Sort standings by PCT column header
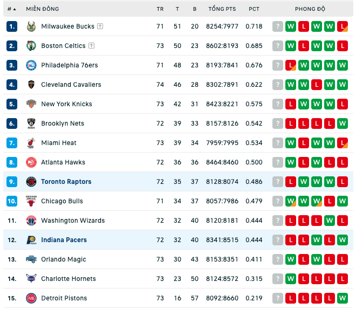 pyautogui.click(x=254, y=9)
